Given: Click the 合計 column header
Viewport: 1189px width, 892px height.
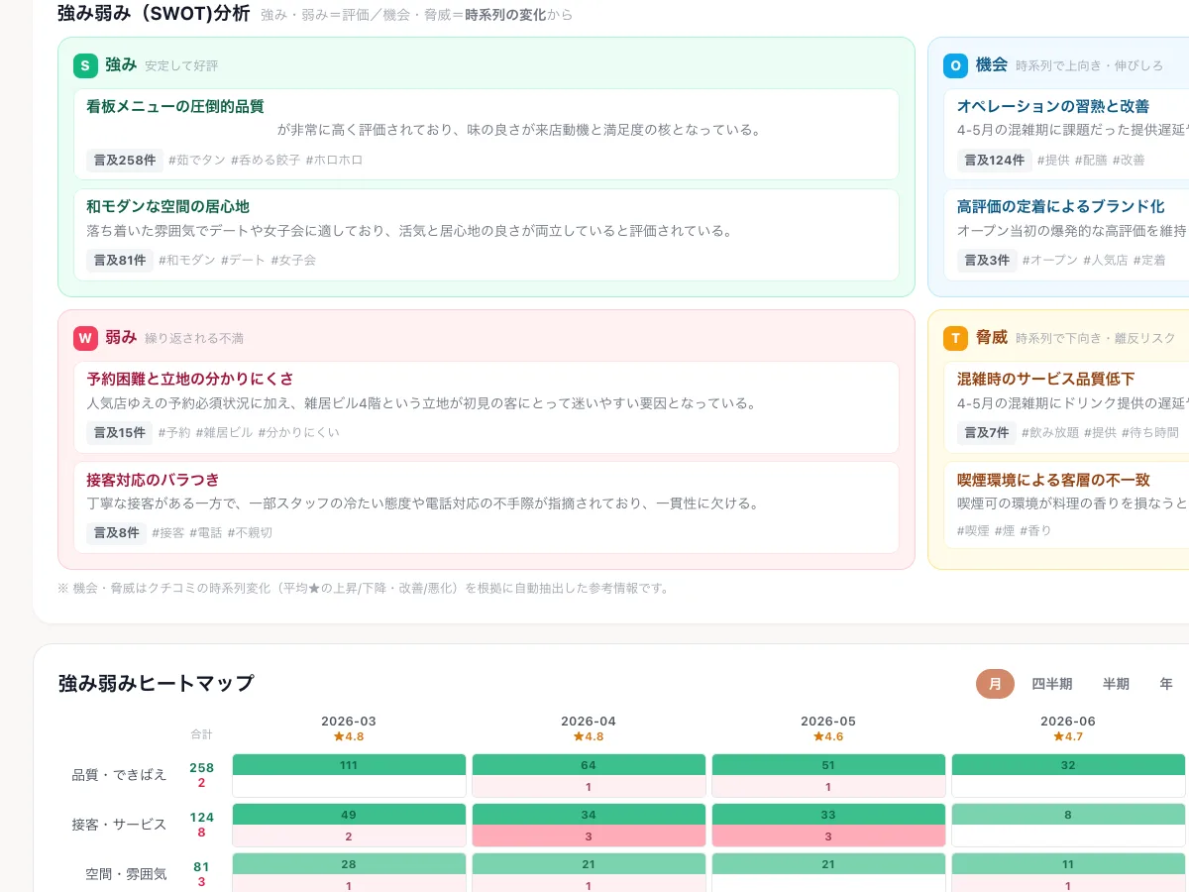Looking at the screenshot, I should pyautogui.click(x=202, y=734).
